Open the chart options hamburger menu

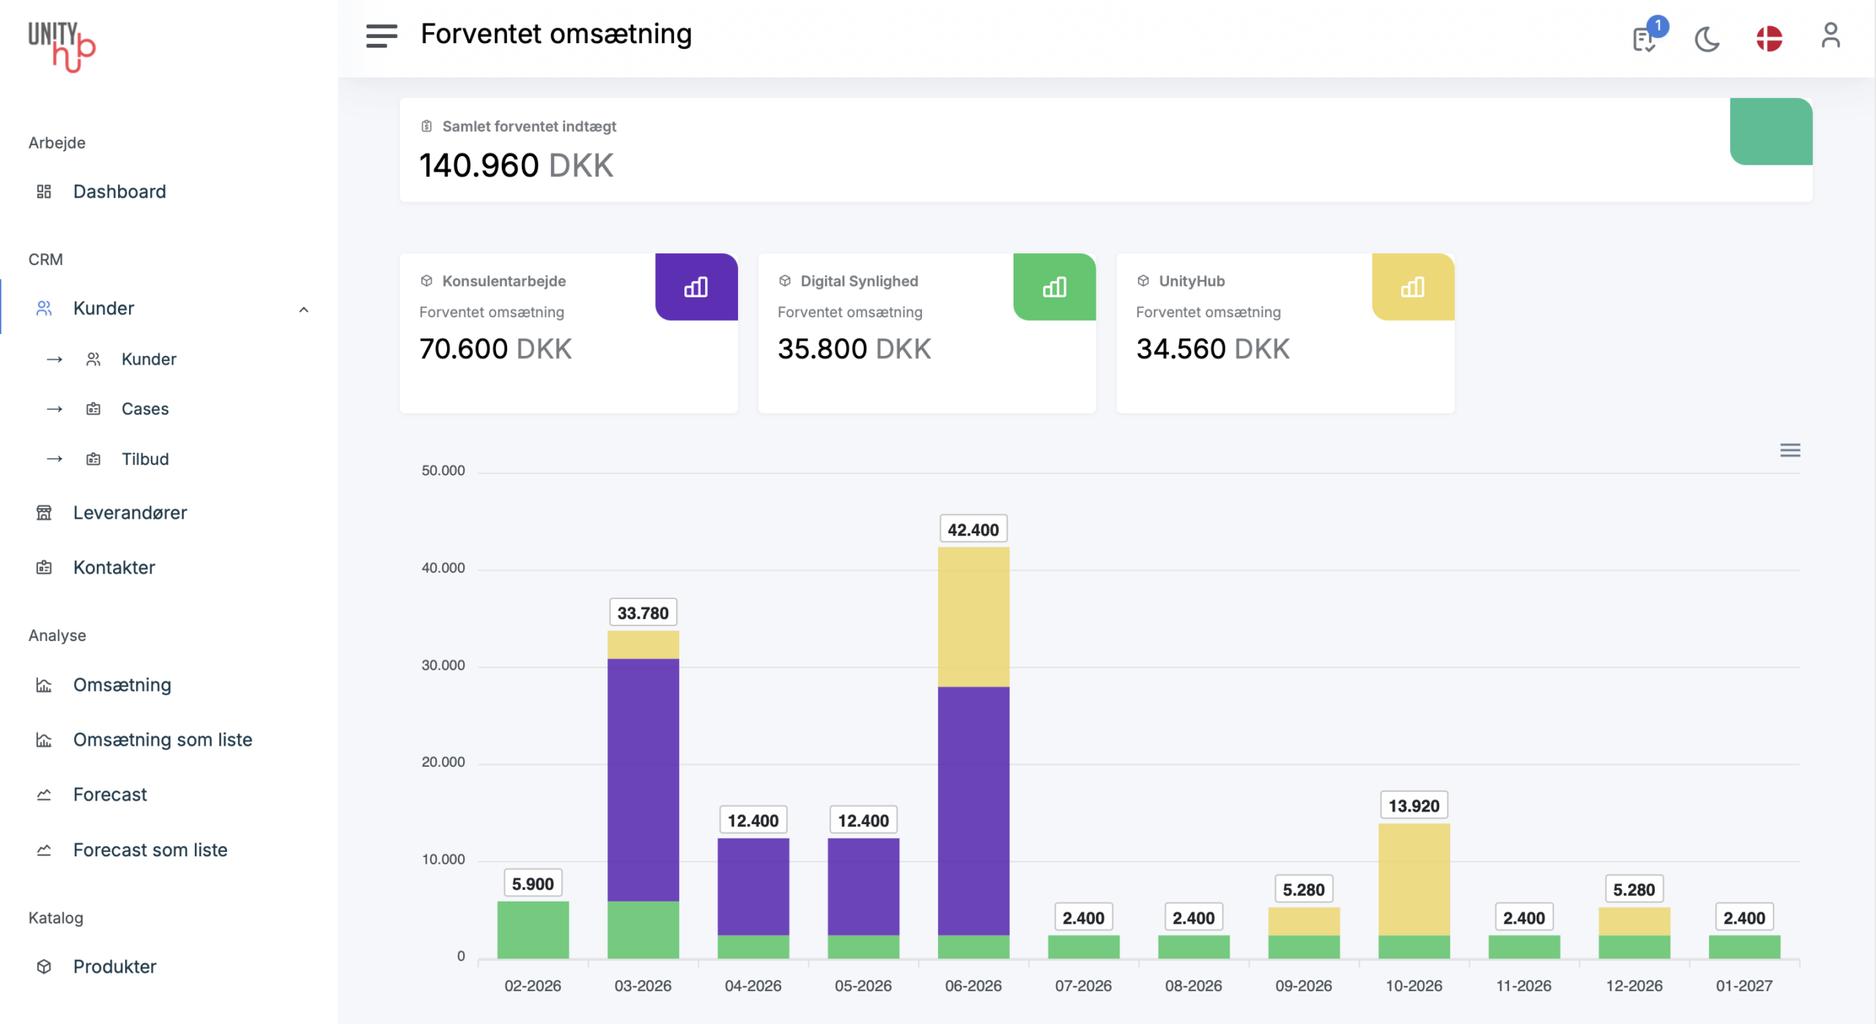point(1790,450)
